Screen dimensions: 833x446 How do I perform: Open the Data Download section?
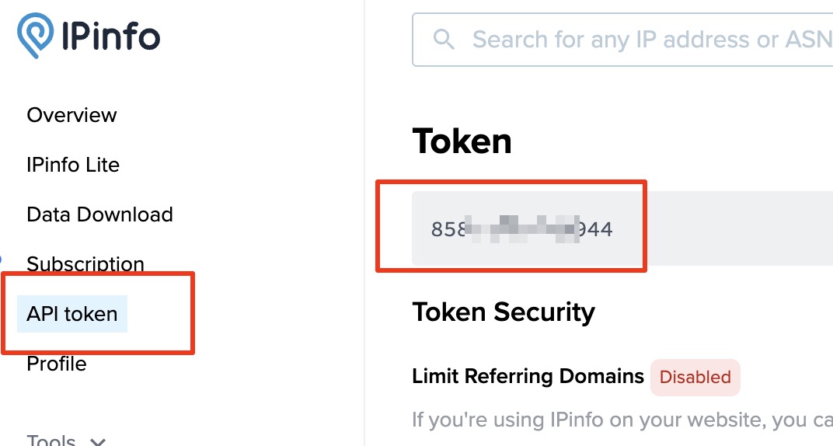coord(100,214)
